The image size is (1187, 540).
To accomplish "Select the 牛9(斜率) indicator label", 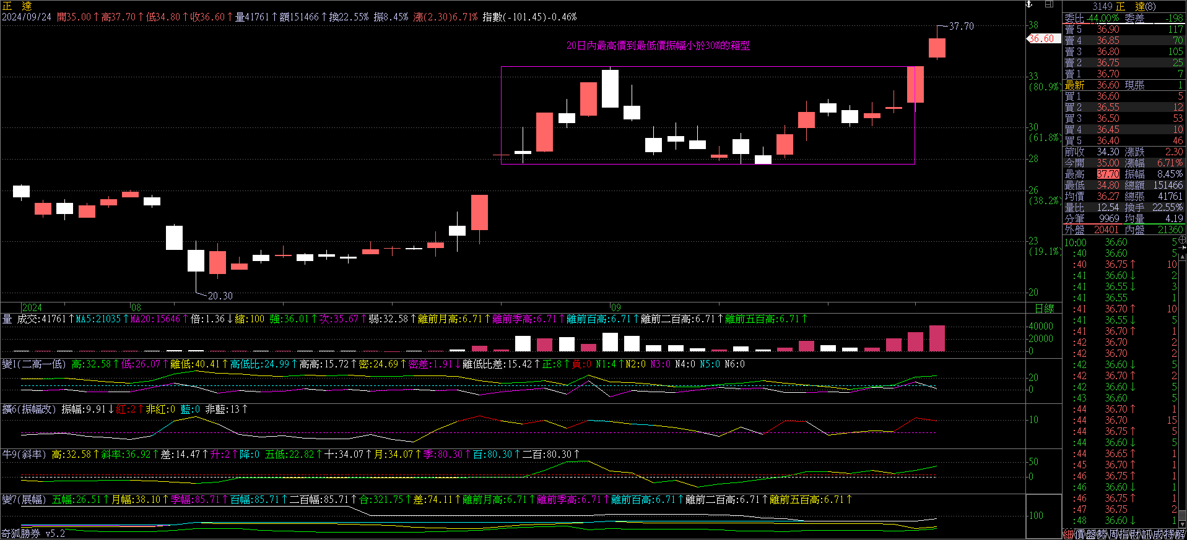I will click(x=24, y=455).
